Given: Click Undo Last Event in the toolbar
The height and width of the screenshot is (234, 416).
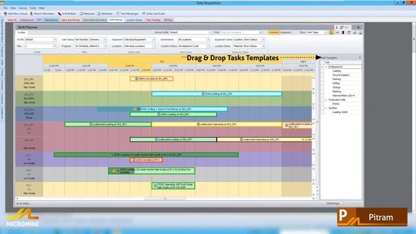Looking at the screenshot, I should 153,14.
